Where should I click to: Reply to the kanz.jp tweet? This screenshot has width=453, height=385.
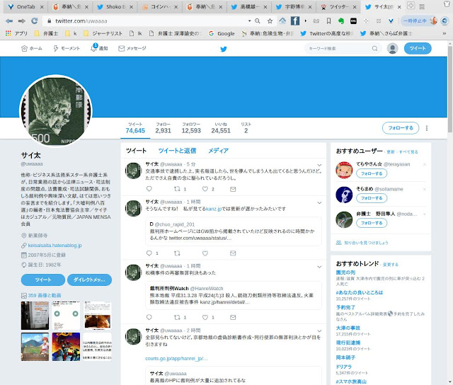click(149, 253)
